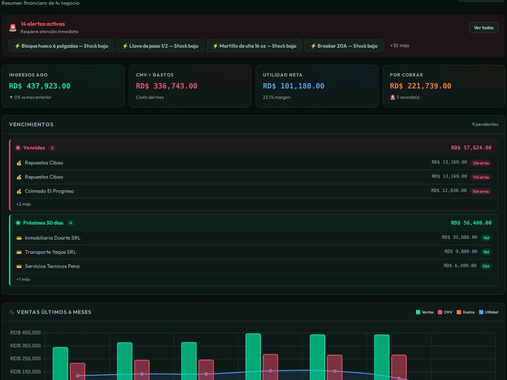Open Breaker 20A stock bajo alert

point(344,46)
